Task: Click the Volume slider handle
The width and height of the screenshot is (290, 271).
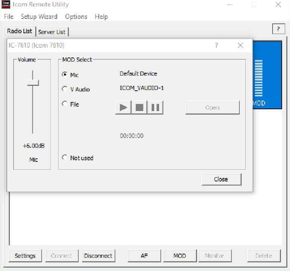Action: click(x=33, y=83)
